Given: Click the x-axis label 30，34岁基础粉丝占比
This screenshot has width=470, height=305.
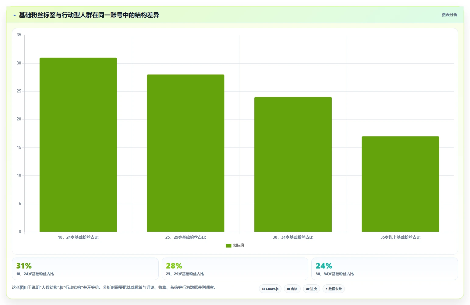Looking at the screenshot, I should click(293, 237).
